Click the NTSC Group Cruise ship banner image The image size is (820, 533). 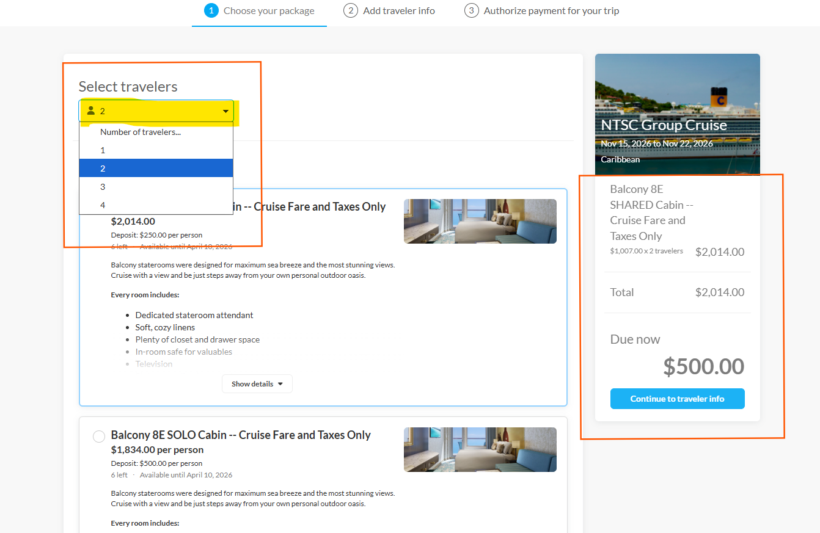click(678, 114)
